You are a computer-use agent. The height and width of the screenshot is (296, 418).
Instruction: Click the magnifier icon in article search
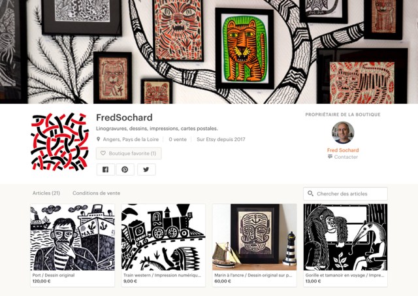(x=310, y=193)
